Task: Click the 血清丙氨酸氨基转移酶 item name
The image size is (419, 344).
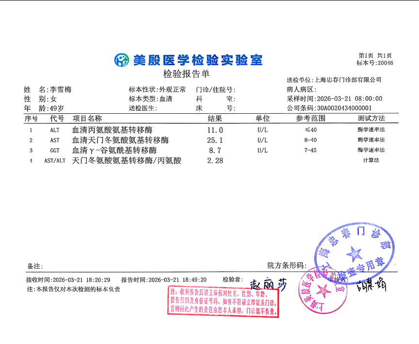Action: tap(113, 130)
